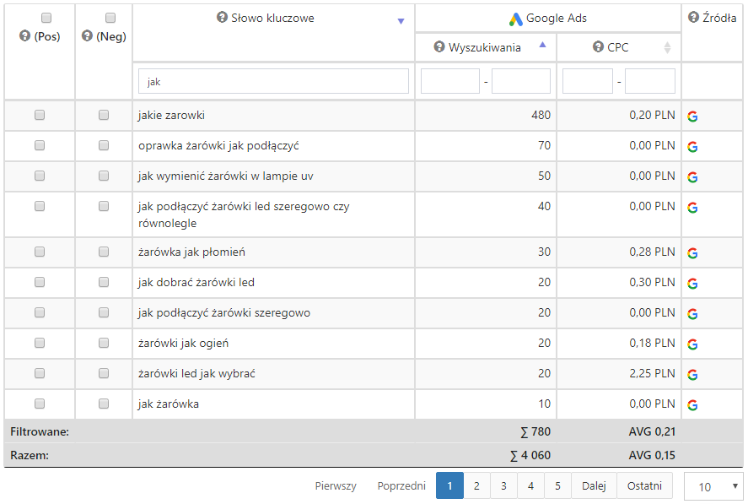The image size is (748, 504).
Task: Check Neg box for 'żarówka jak płomień'
Action: point(104,252)
